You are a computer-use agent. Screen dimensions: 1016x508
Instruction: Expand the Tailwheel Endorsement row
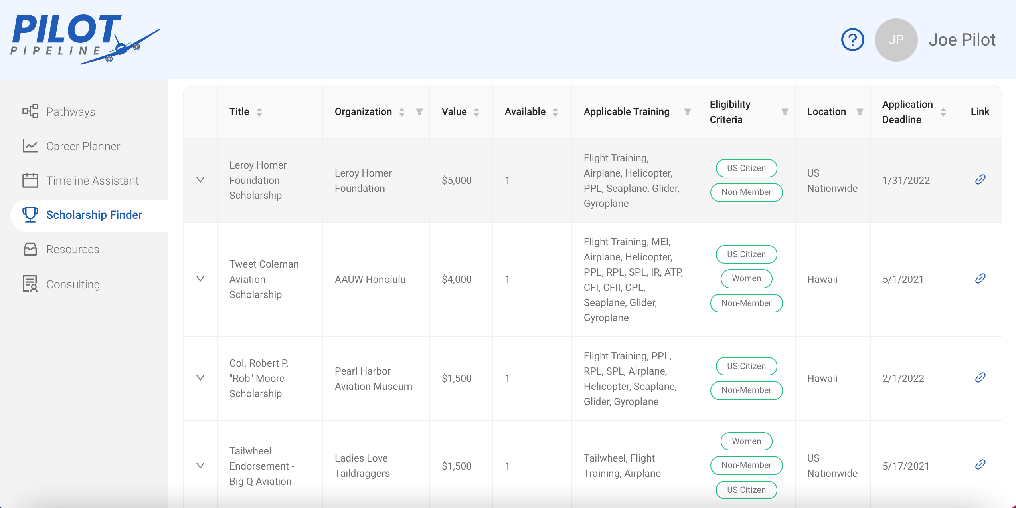click(x=200, y=466)
